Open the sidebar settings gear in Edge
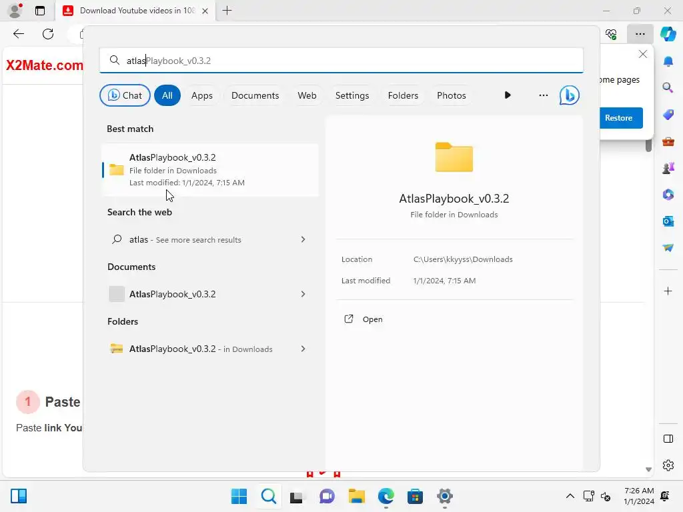 [x=668, y=465]
